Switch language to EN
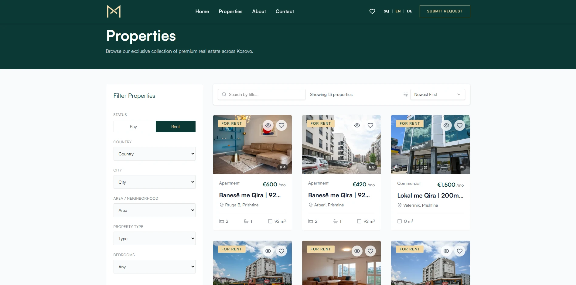Viewport: 576px width, 285px height. [x=398, y=11]
